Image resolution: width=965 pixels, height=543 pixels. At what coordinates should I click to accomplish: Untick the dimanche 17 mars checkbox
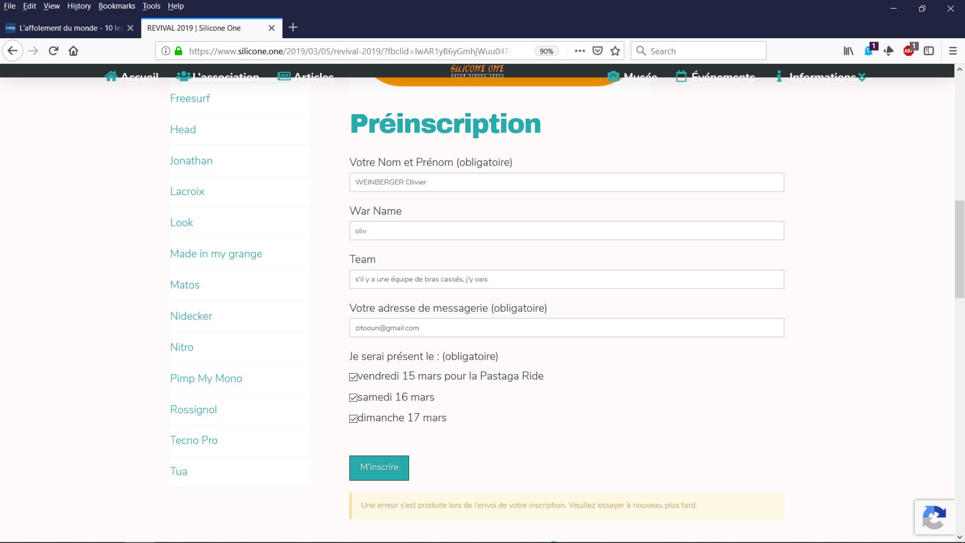pyautogui.click(x=353, y=419)
